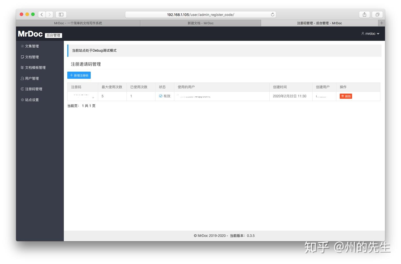Screen dimensions: 401x264
Task: Select the 用户管理 sidebar icon
Action: coord(22,78)
